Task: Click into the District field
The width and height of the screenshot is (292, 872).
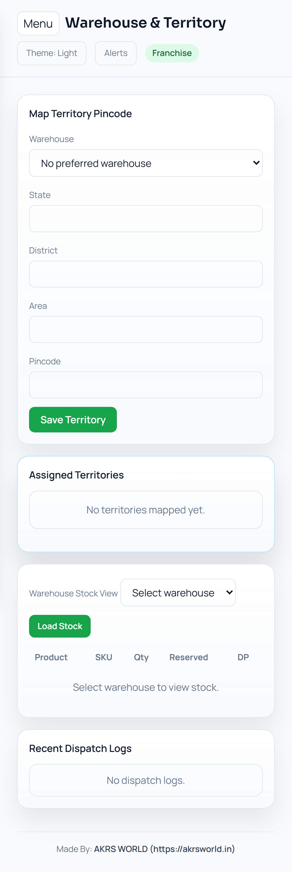Action: click(x=146, y=274)
